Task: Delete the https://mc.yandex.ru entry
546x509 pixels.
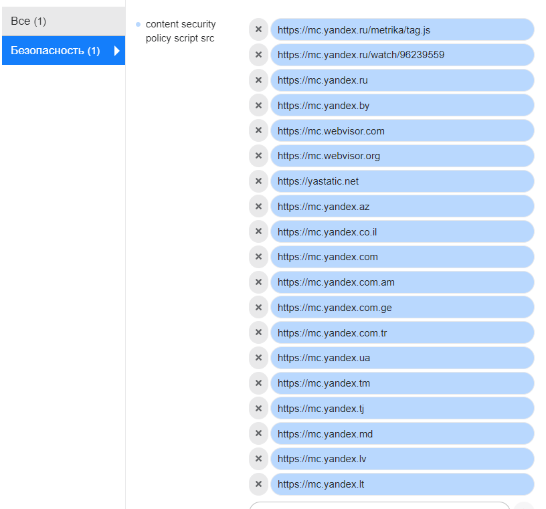Action: pos(258,80)
